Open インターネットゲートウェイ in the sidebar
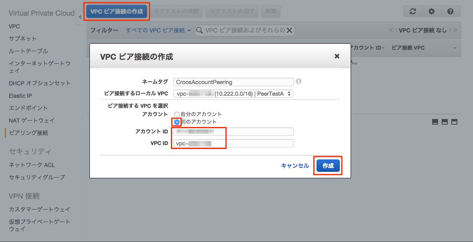Screen dimensions: 473x242 pyautogui.click(x=40, y=67)
